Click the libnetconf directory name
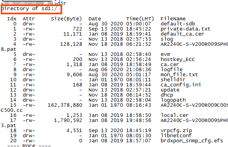 coord(176,136)
